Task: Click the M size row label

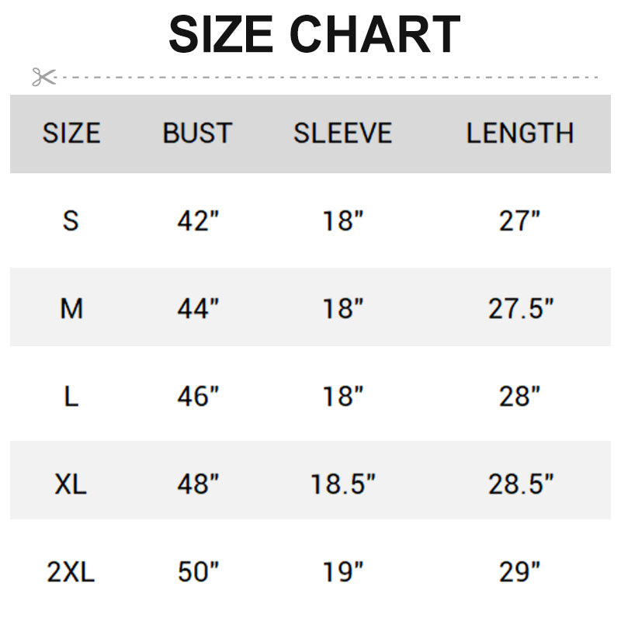Action: click(71, 309)
